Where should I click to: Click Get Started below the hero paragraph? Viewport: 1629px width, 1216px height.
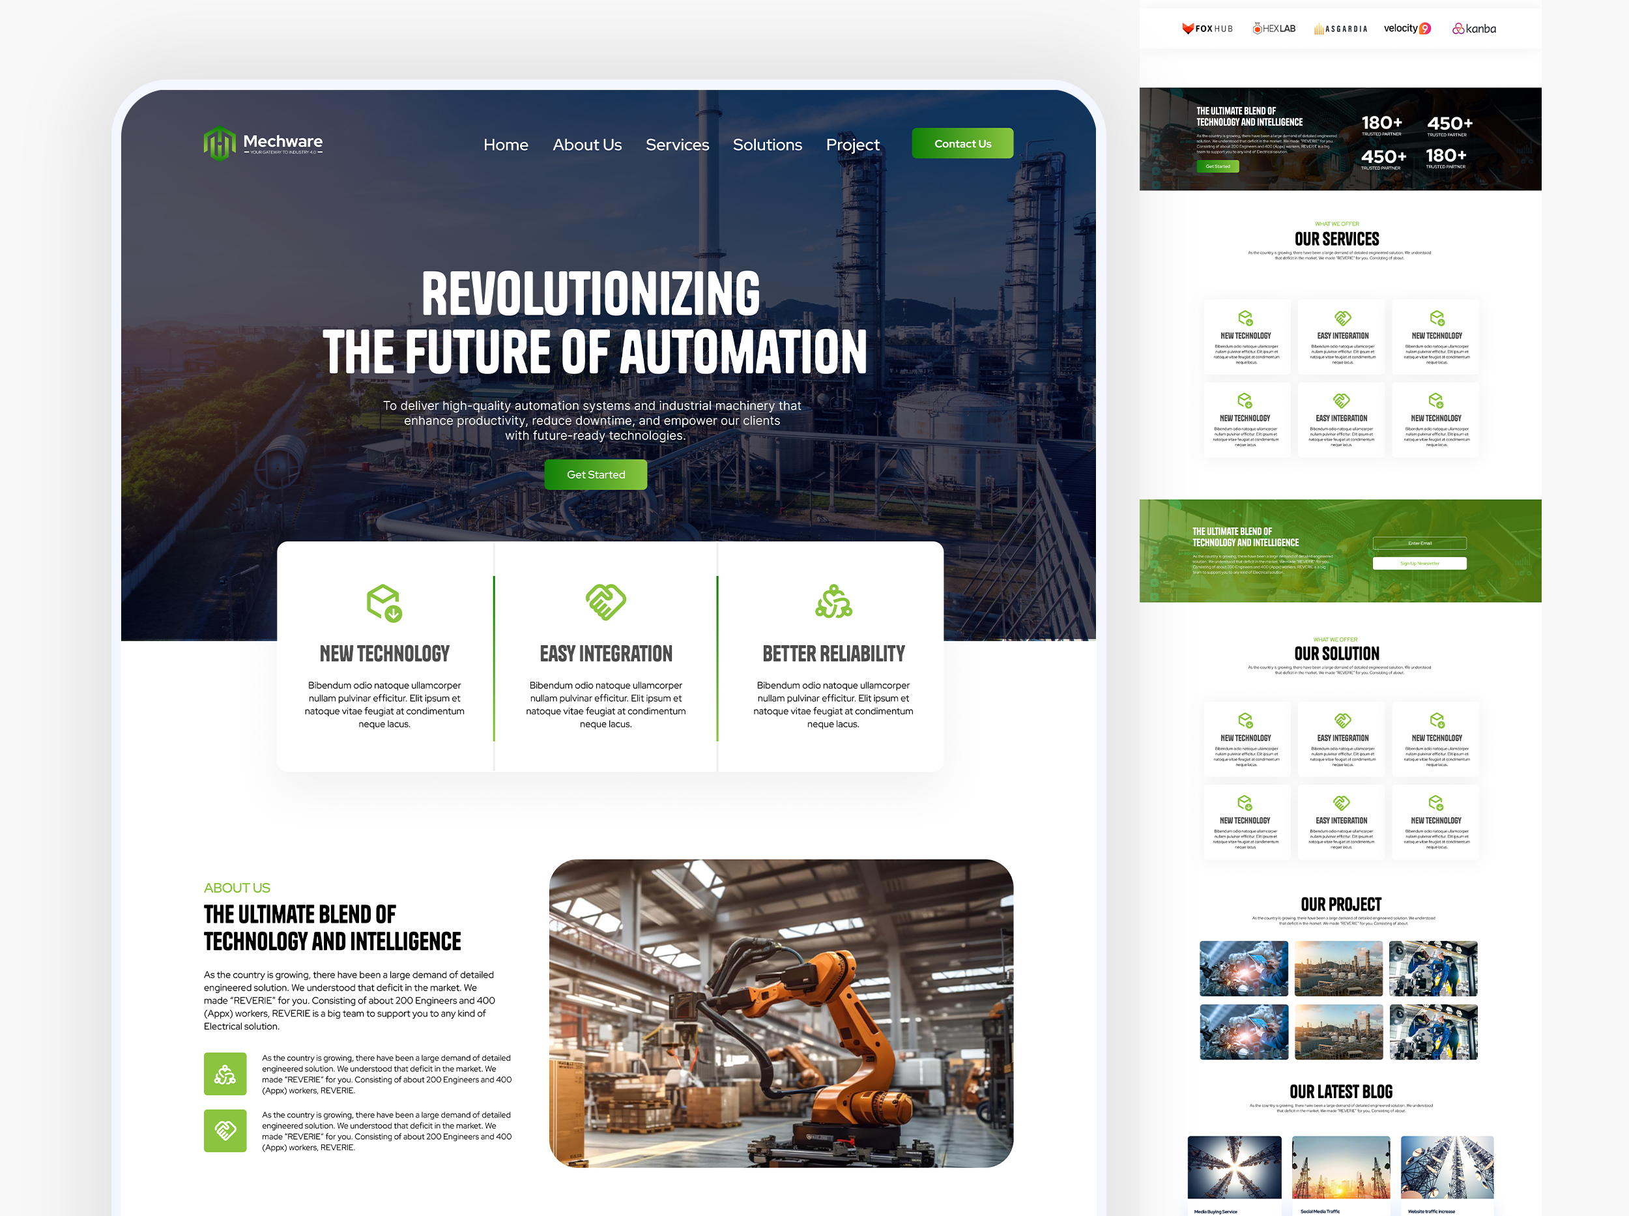596,475
